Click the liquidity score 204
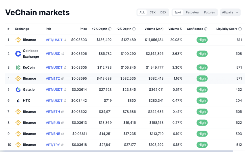Viewport: 245px width, 157px height. coord(239,100)
